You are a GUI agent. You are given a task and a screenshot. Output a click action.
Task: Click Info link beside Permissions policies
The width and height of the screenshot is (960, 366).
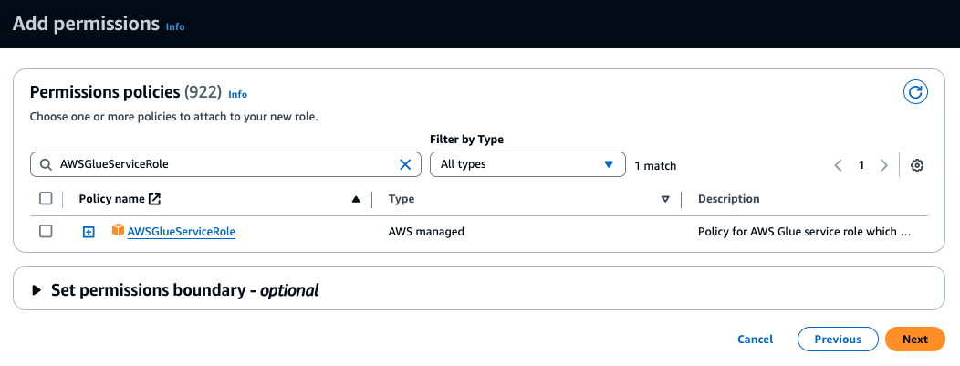pos(237,94)
